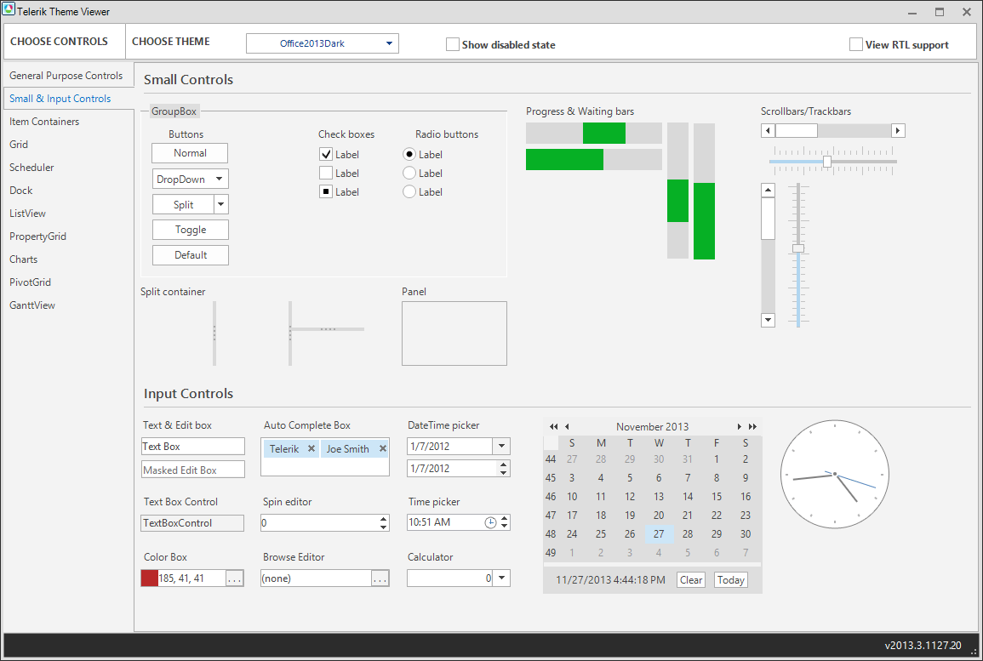This screenshot has height=661, width=983.
Task: Uncheck the first checked Label checkbox
Action: 326,154
